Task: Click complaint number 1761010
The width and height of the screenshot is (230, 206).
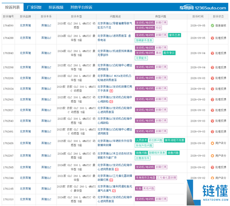Action: coord(8,199)
